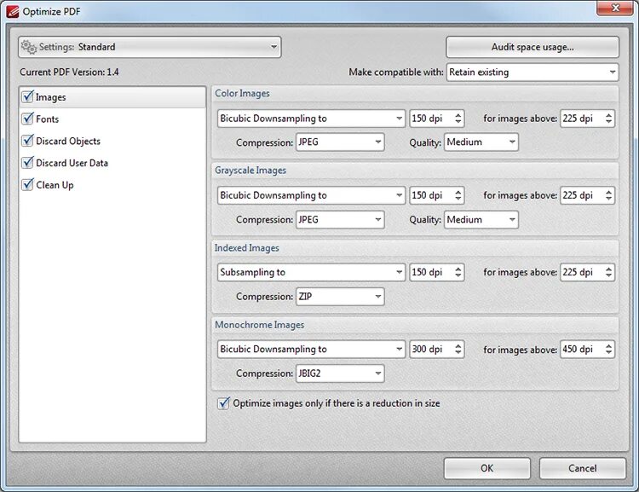The width and height of the screenshot is (639, 492).
Task: Click the Audit space usage button
Action: coord(532,47)
